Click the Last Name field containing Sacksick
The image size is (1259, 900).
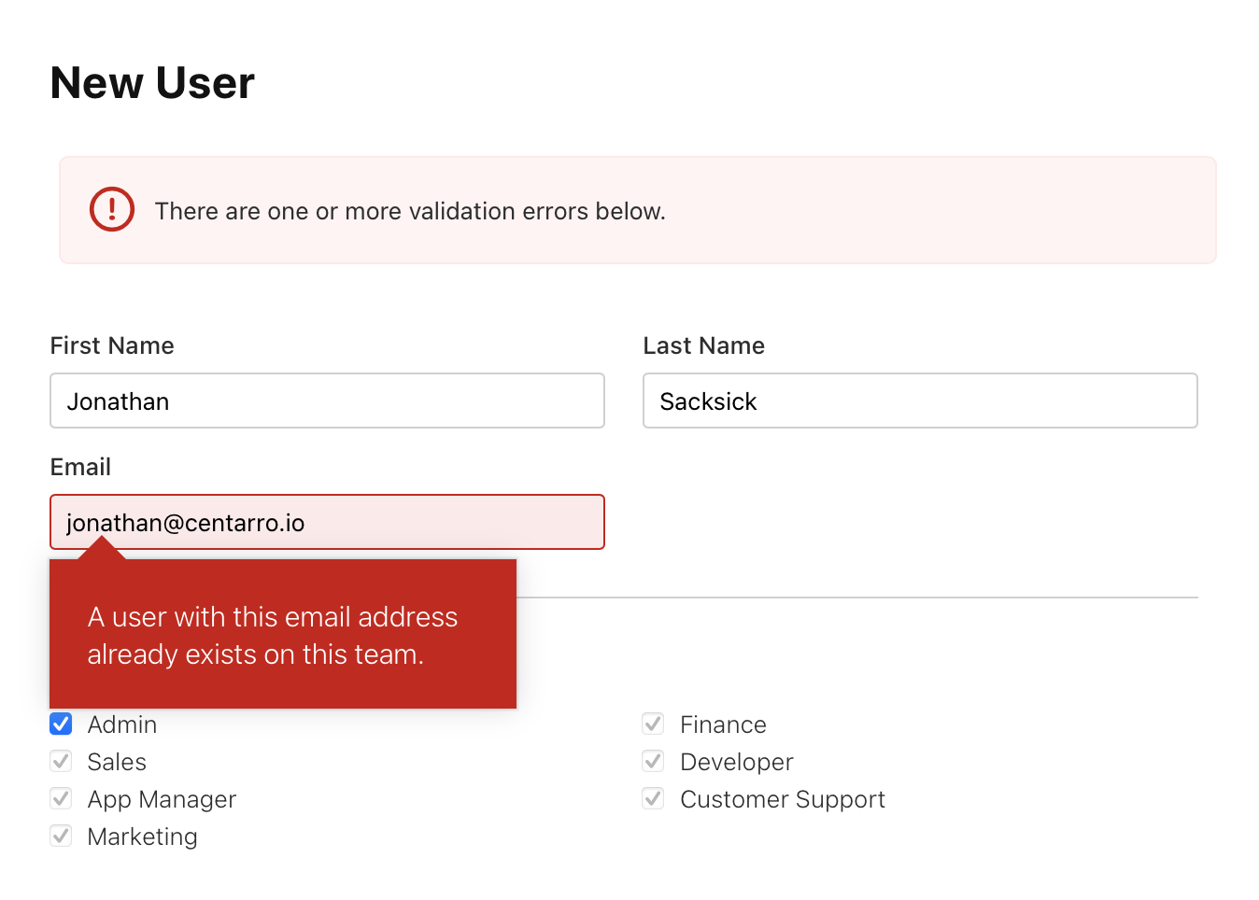pyautogui.click(x=920, y=401)
